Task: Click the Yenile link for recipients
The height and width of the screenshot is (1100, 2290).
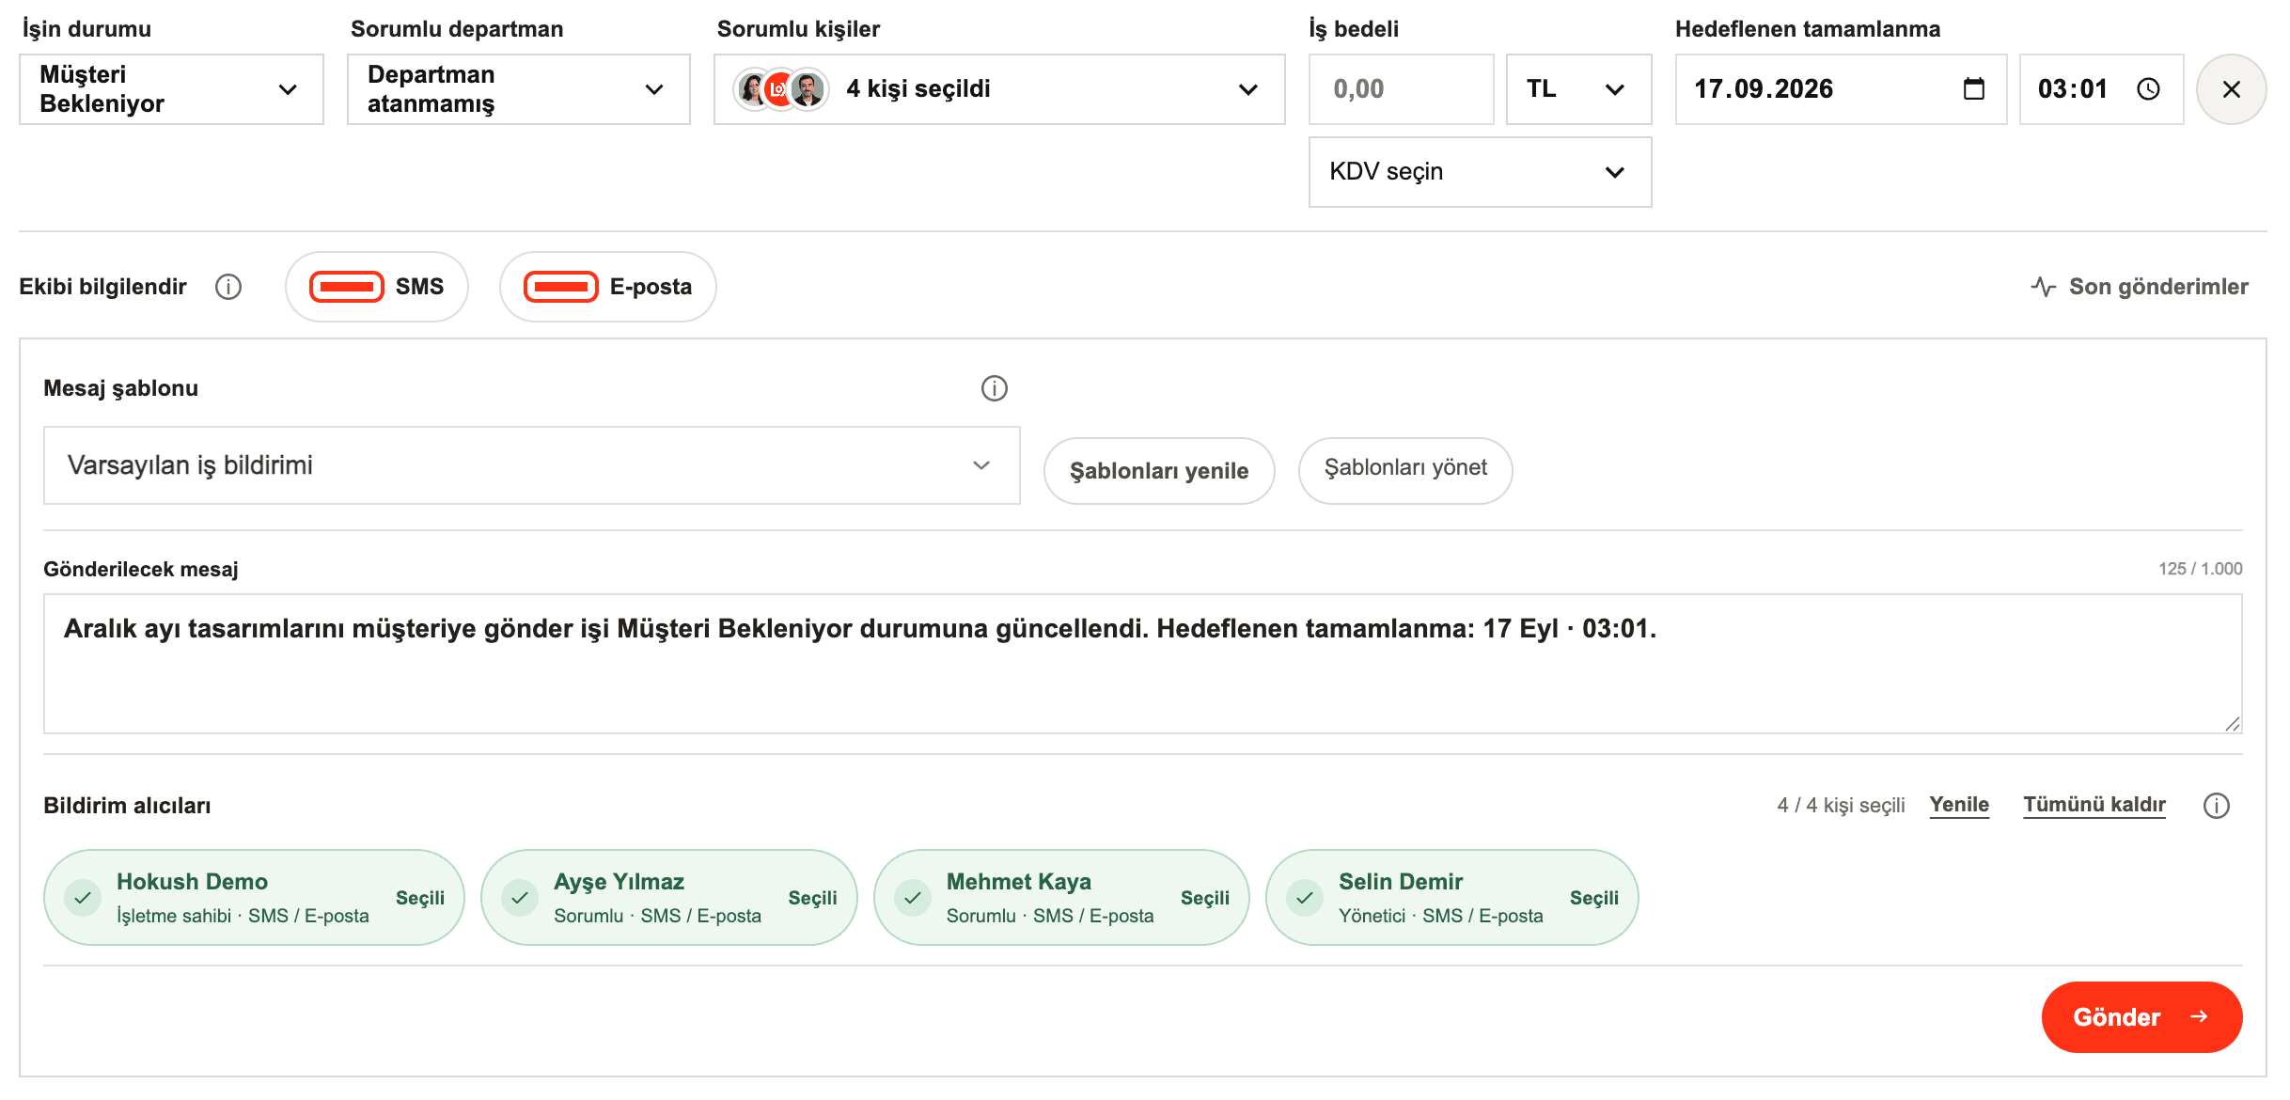Action: tap(1959, 806)
